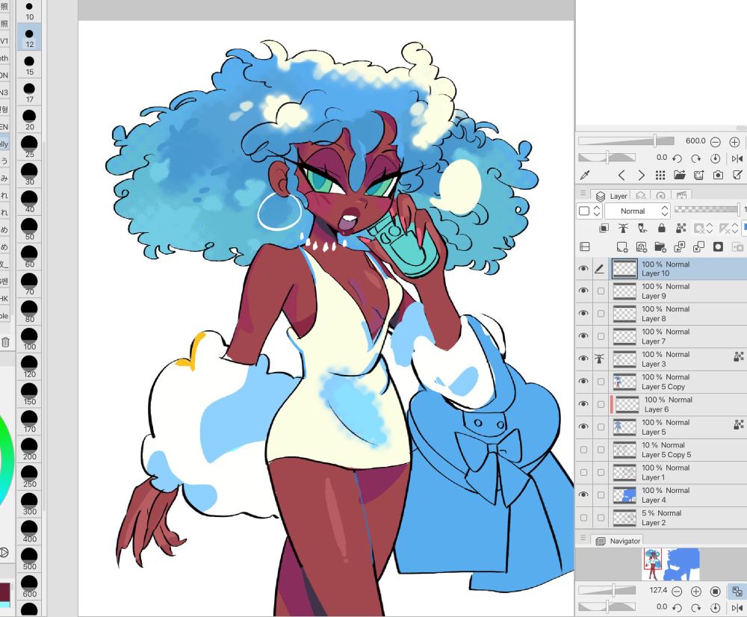
Task: Switch to the Navigator tab
Action: click(x=619, y=541)
